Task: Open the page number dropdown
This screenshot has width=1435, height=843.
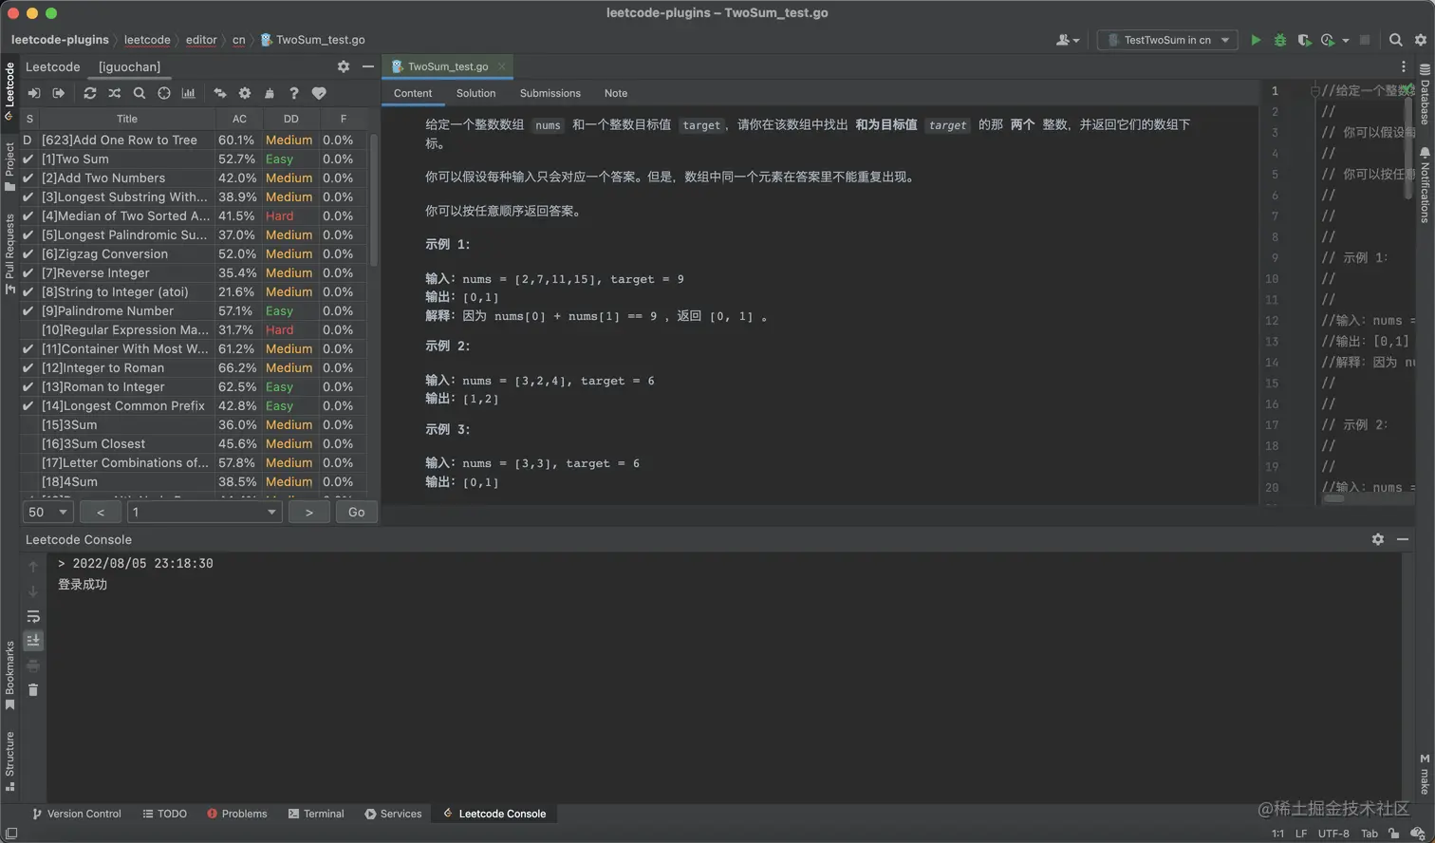Action: point(204,512)
